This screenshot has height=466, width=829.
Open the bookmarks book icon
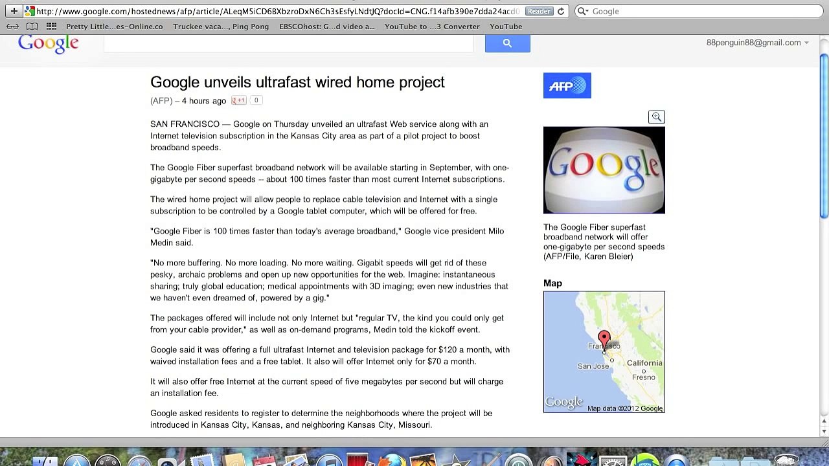(32, 27)
